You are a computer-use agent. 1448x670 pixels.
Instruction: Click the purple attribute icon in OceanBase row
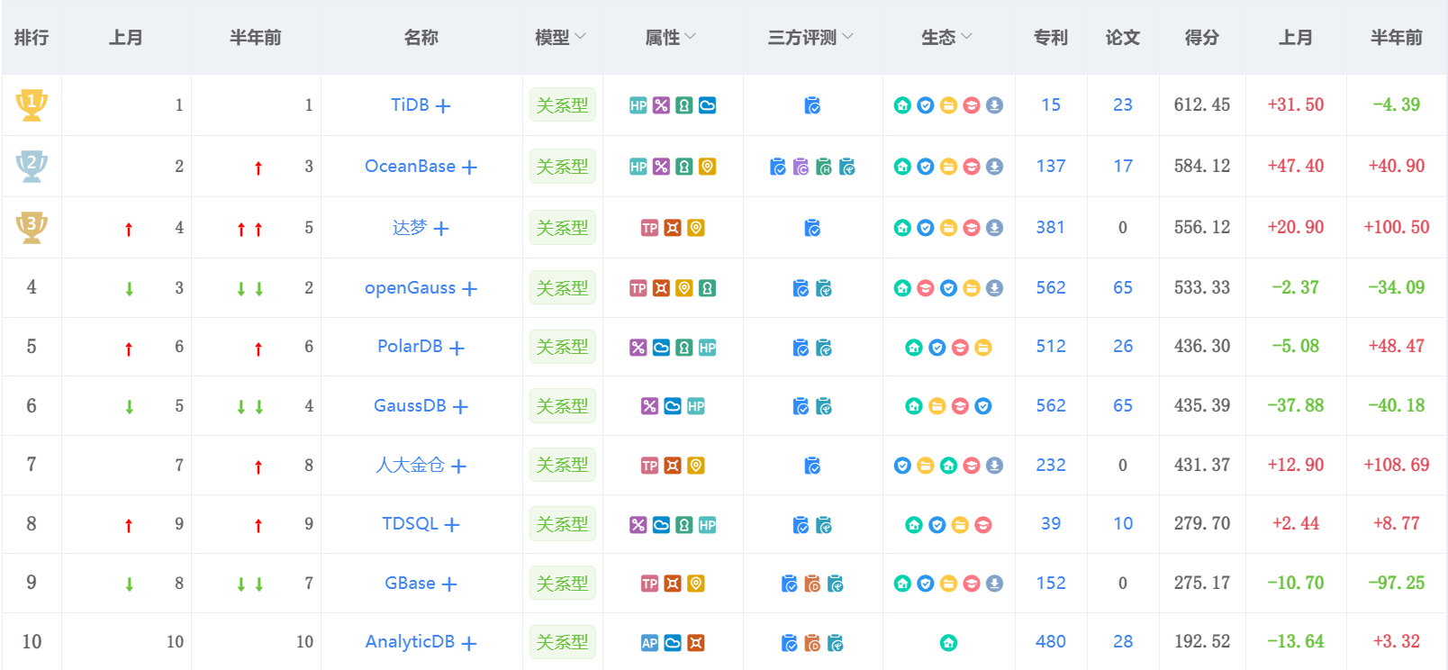pyautogui.click(x=661, y=167)
